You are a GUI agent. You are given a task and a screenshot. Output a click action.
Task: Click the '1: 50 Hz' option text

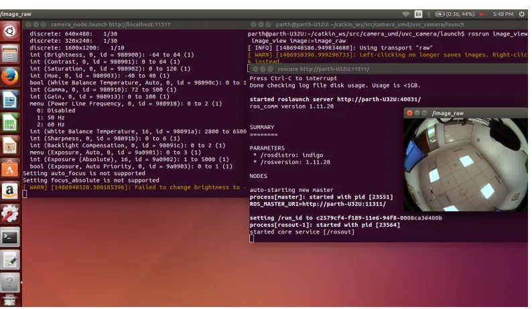[50, 118]
